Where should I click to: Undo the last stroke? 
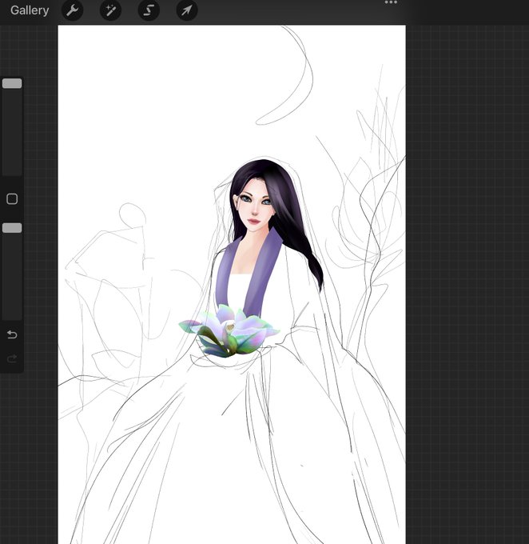pyautogui.click(x=12, y=334)
